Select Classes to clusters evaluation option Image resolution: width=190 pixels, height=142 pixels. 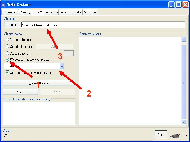coord(7,60)
